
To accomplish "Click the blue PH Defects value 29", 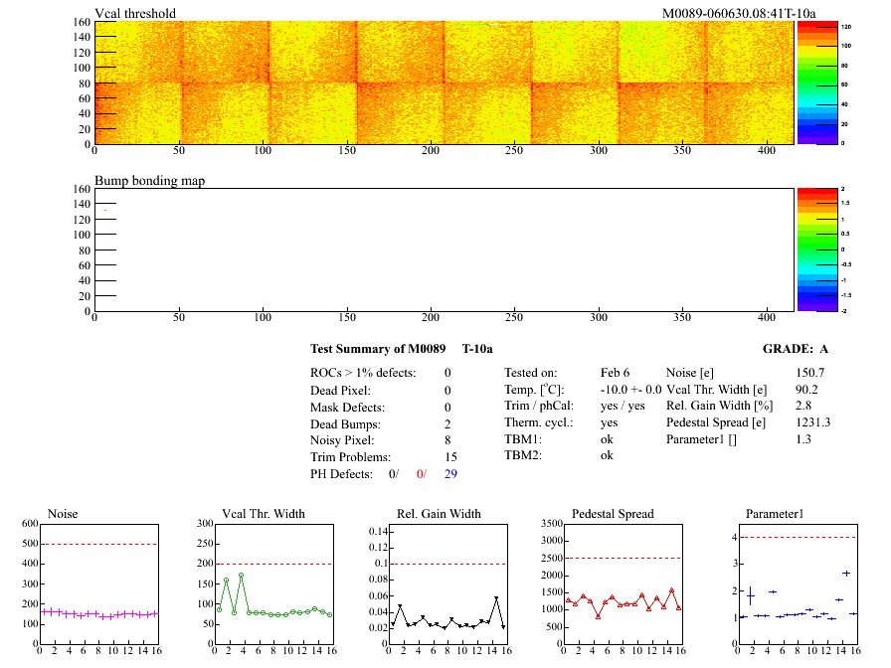I will coord(450,474).
